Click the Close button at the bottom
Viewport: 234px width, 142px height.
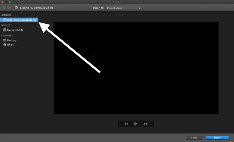tap(194, 138)
